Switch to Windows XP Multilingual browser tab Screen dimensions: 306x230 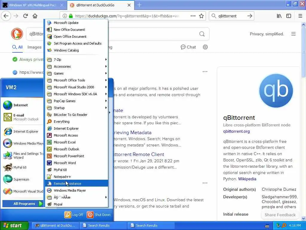[33, 5]
